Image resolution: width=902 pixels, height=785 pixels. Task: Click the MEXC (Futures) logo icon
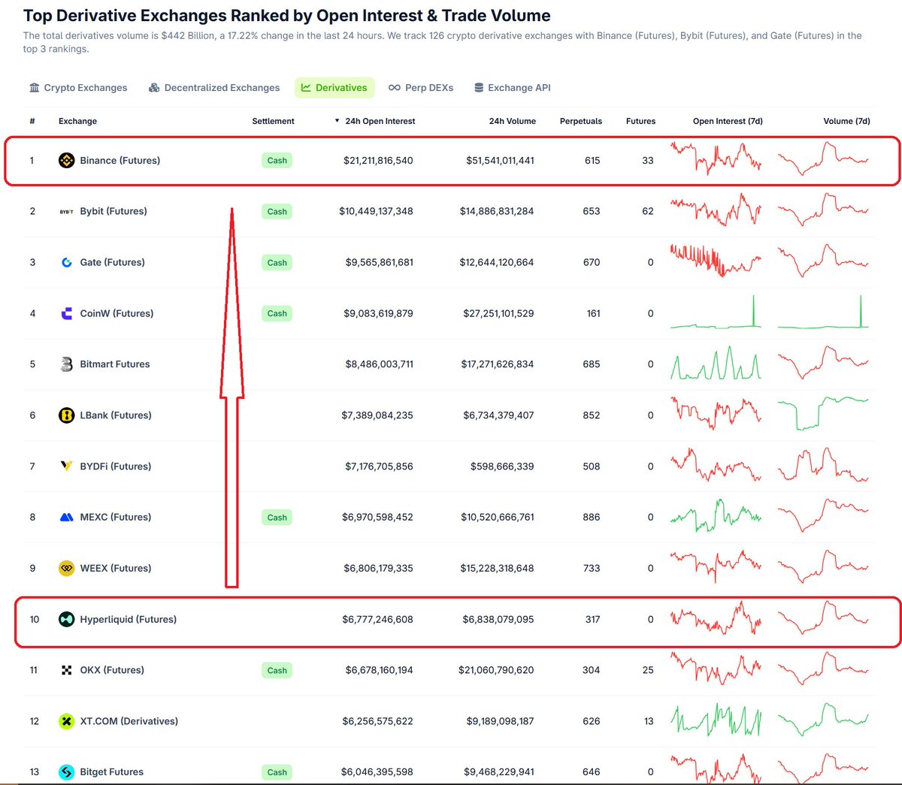[66, 518]
